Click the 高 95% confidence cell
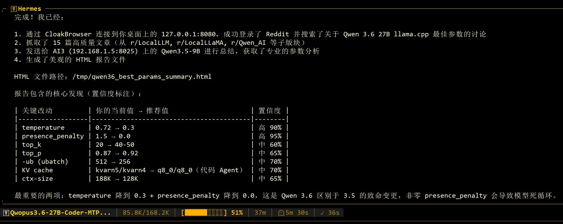Screen dimensions: 563x224 [270, 136]
